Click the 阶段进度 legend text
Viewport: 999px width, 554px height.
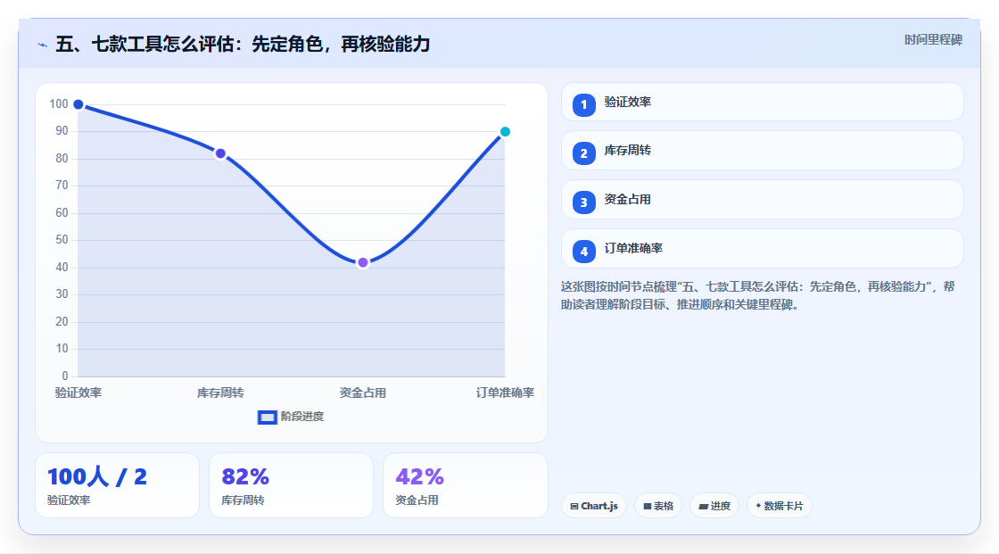pos(302,417)
